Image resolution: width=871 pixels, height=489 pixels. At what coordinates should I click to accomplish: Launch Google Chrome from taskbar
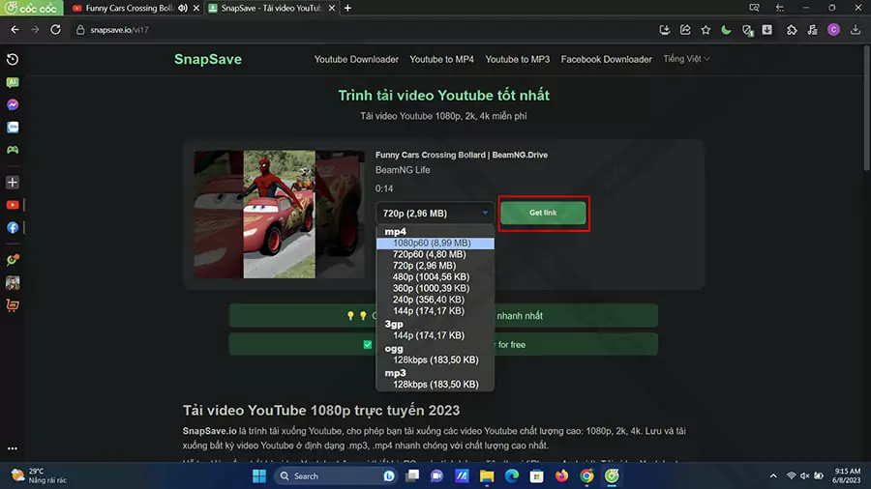coord(586,475)
